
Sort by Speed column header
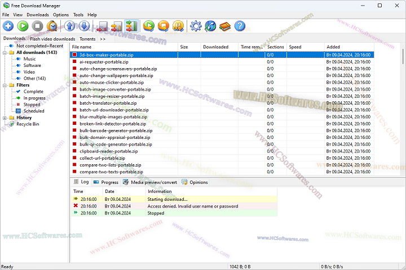coord(306,47)
